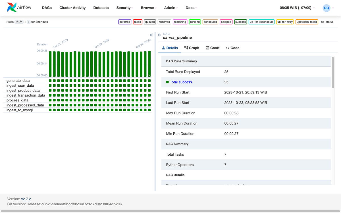Click the Airflow pinwheel logo
Viewport: 341px width, 213px height.
(x=12, y=8)
